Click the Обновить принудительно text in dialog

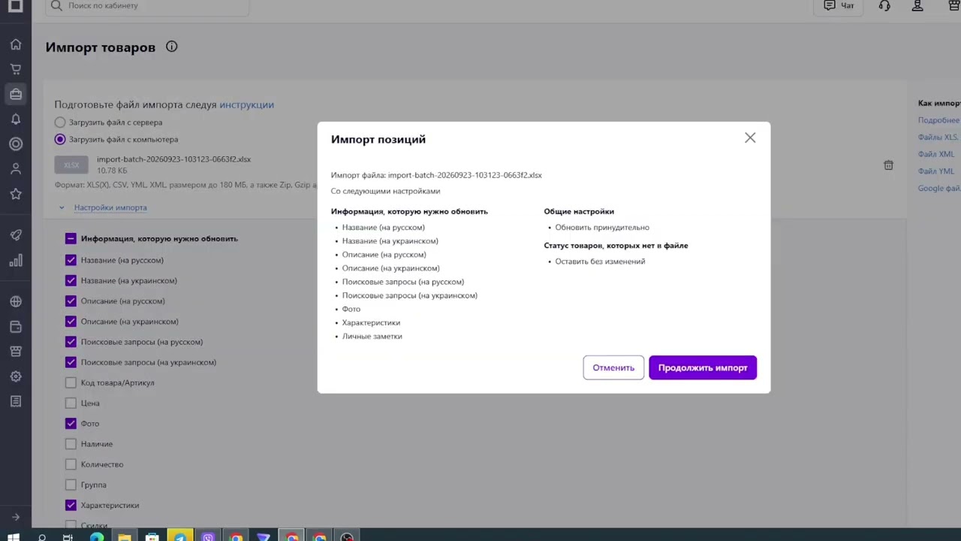pyautogui.click(x=602, y=227)
